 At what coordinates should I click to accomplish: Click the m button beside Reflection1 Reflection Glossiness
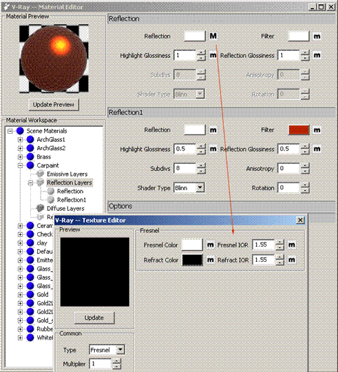(317, 149)
